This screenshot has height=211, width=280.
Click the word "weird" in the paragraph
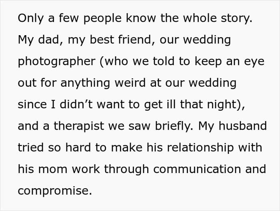tap(130, 83)
